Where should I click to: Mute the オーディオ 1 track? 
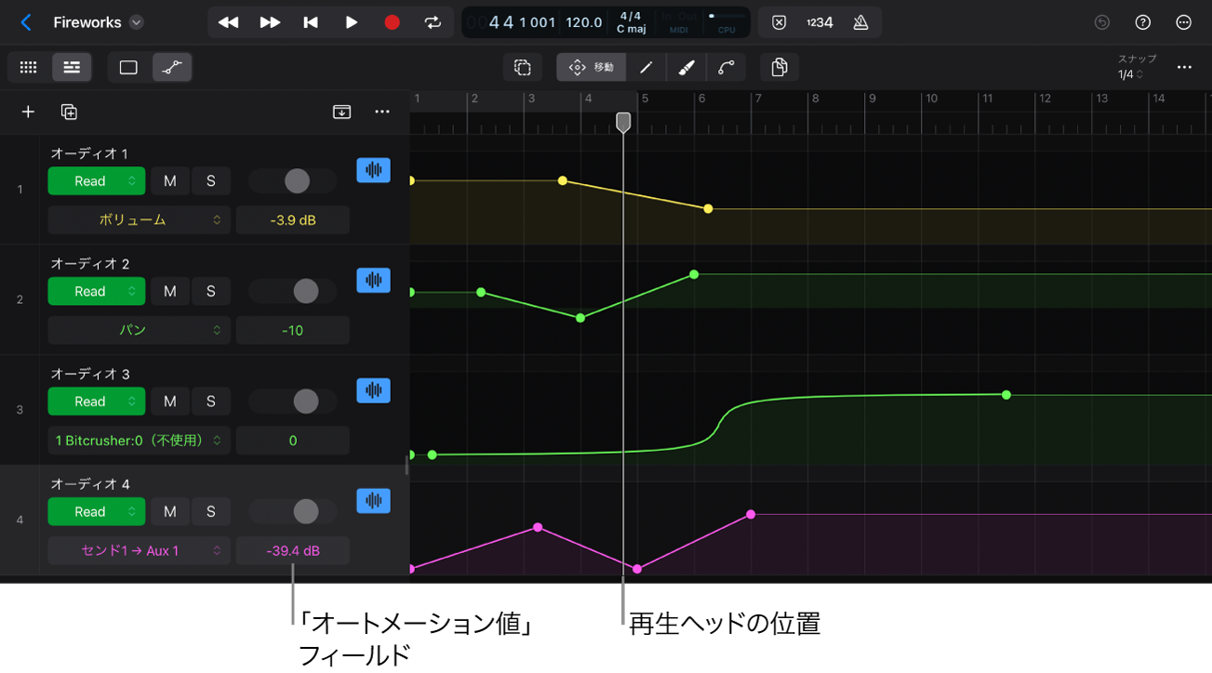click(x=169, y=181)
